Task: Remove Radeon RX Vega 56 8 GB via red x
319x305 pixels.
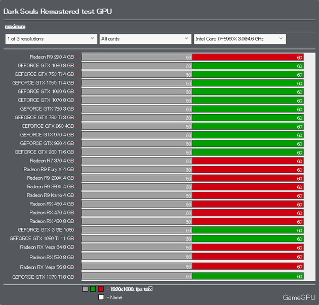Action: 77,266
